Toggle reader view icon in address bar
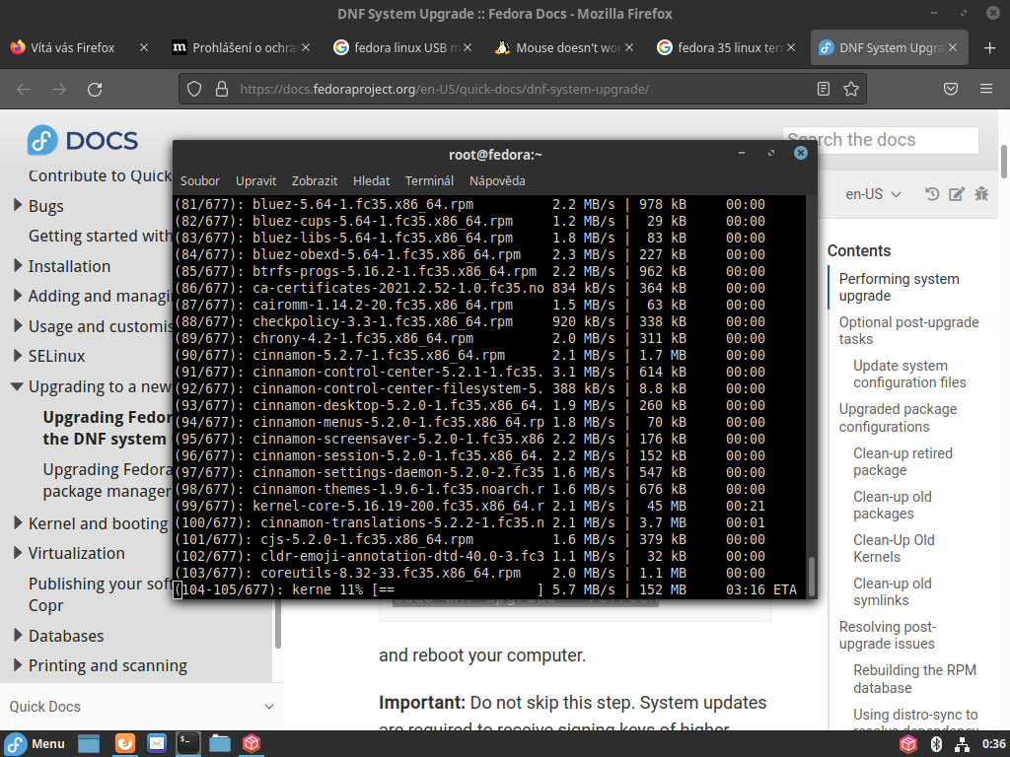 coord(824,89)
